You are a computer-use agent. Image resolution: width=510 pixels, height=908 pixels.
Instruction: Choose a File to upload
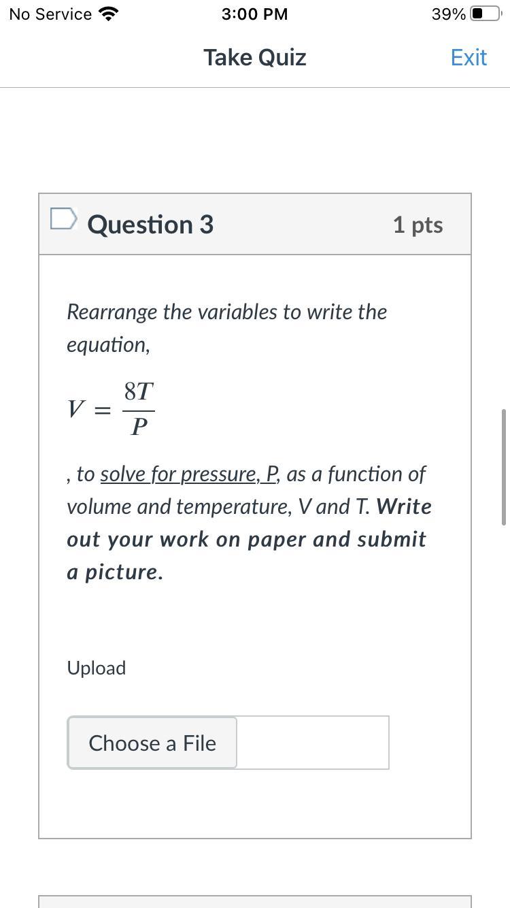coord(152,743)
